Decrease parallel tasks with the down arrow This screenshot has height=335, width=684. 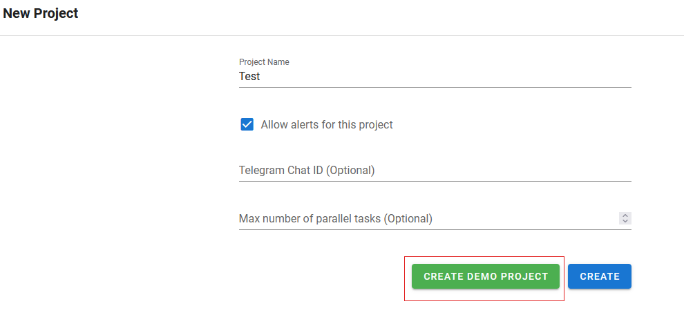(x=625, y=221)
